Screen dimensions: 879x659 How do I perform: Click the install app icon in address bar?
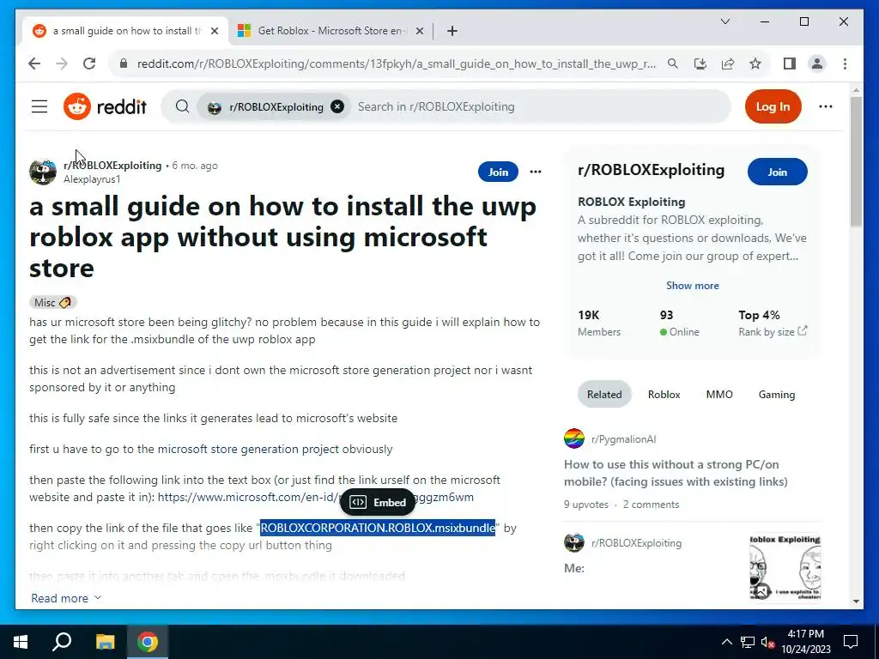point(700,63)
